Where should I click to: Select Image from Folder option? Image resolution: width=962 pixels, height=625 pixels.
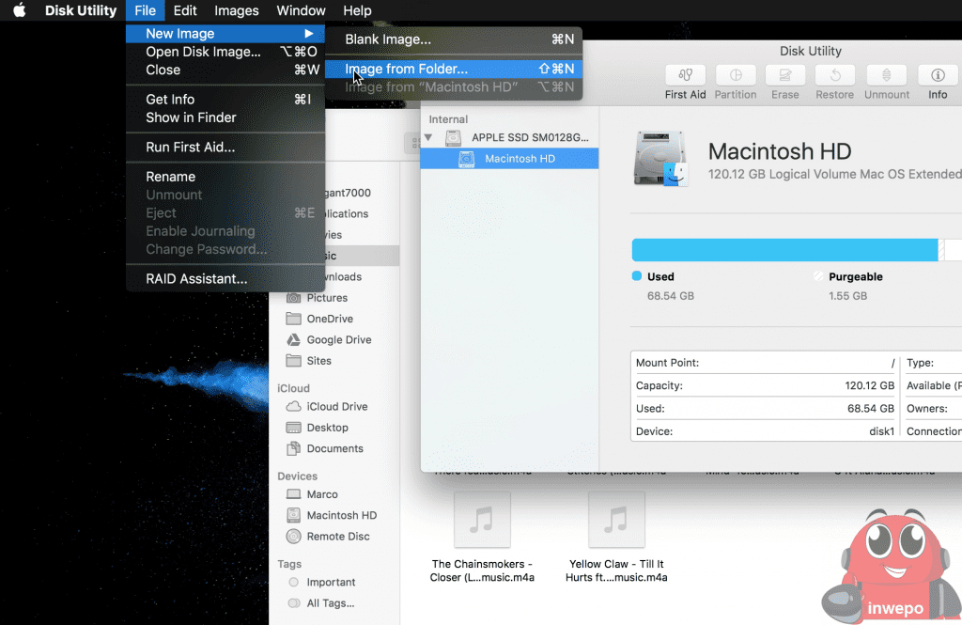(454, 69)
